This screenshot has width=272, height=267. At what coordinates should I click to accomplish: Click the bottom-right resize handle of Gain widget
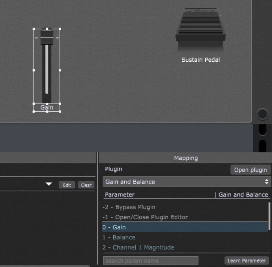pyautogui.click(x=60, y=111)
